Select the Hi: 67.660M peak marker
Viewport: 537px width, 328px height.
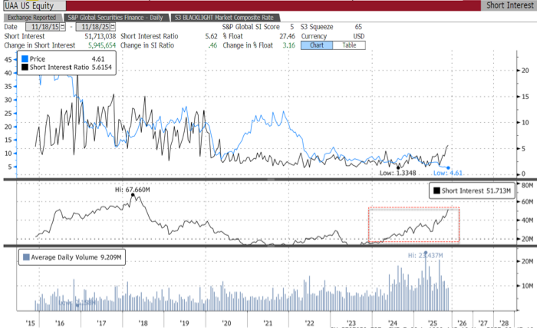(133, 195)
